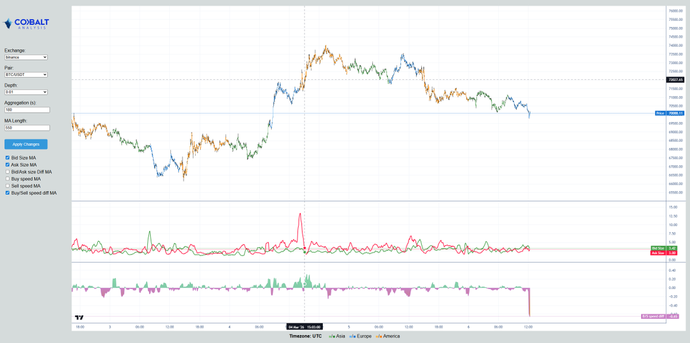Uncheck the Ask Size MA checkbox
The width and height of the screenshot is (690, 343).
point(7,164)
